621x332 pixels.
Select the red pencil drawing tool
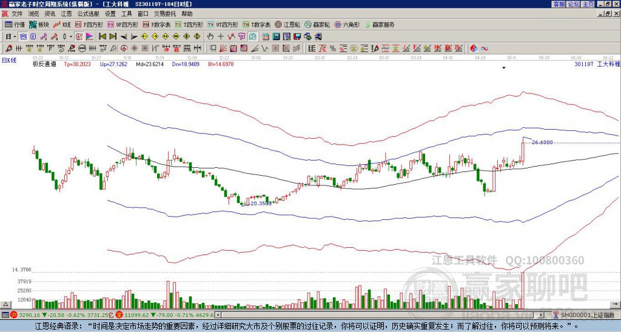tap(8, 48)
